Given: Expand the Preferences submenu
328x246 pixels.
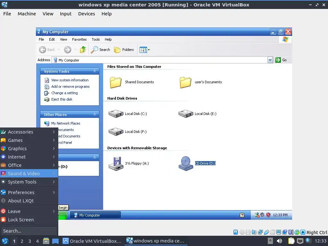Looking at the screenshot, I should click(29, 193).
